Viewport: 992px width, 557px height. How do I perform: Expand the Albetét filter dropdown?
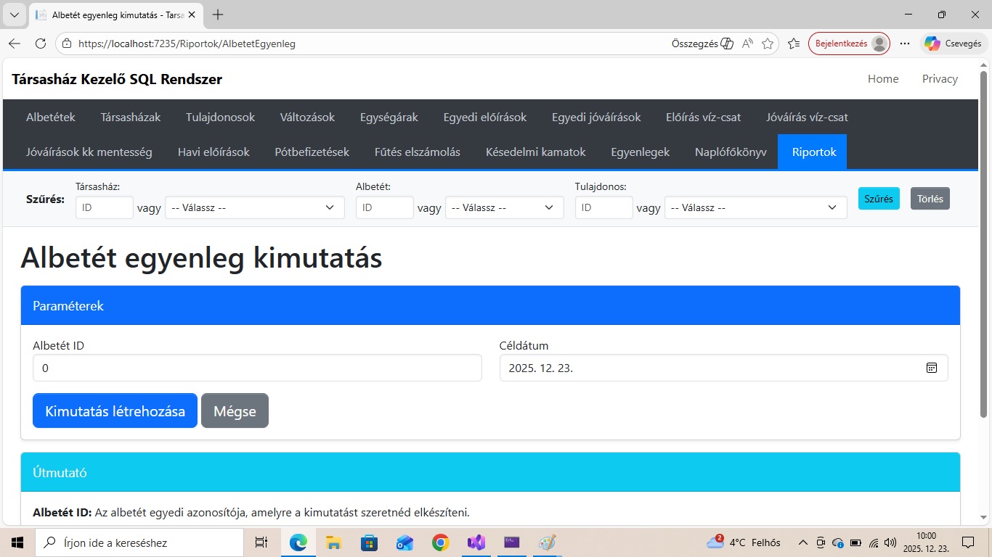coord(504,207)
